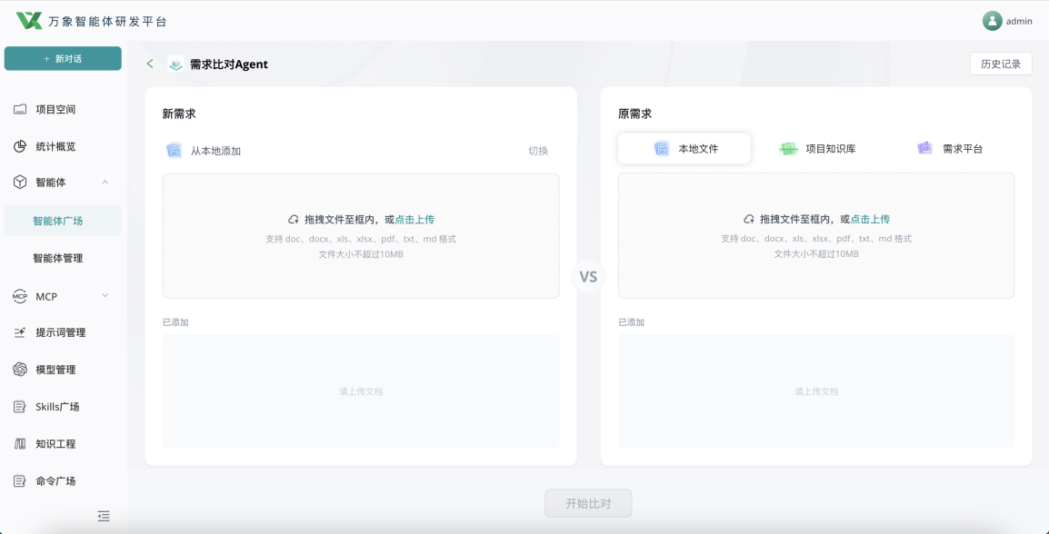Click the 万象 platform logo icon
Screen dimensions: 1049x534
coord(29,21)
